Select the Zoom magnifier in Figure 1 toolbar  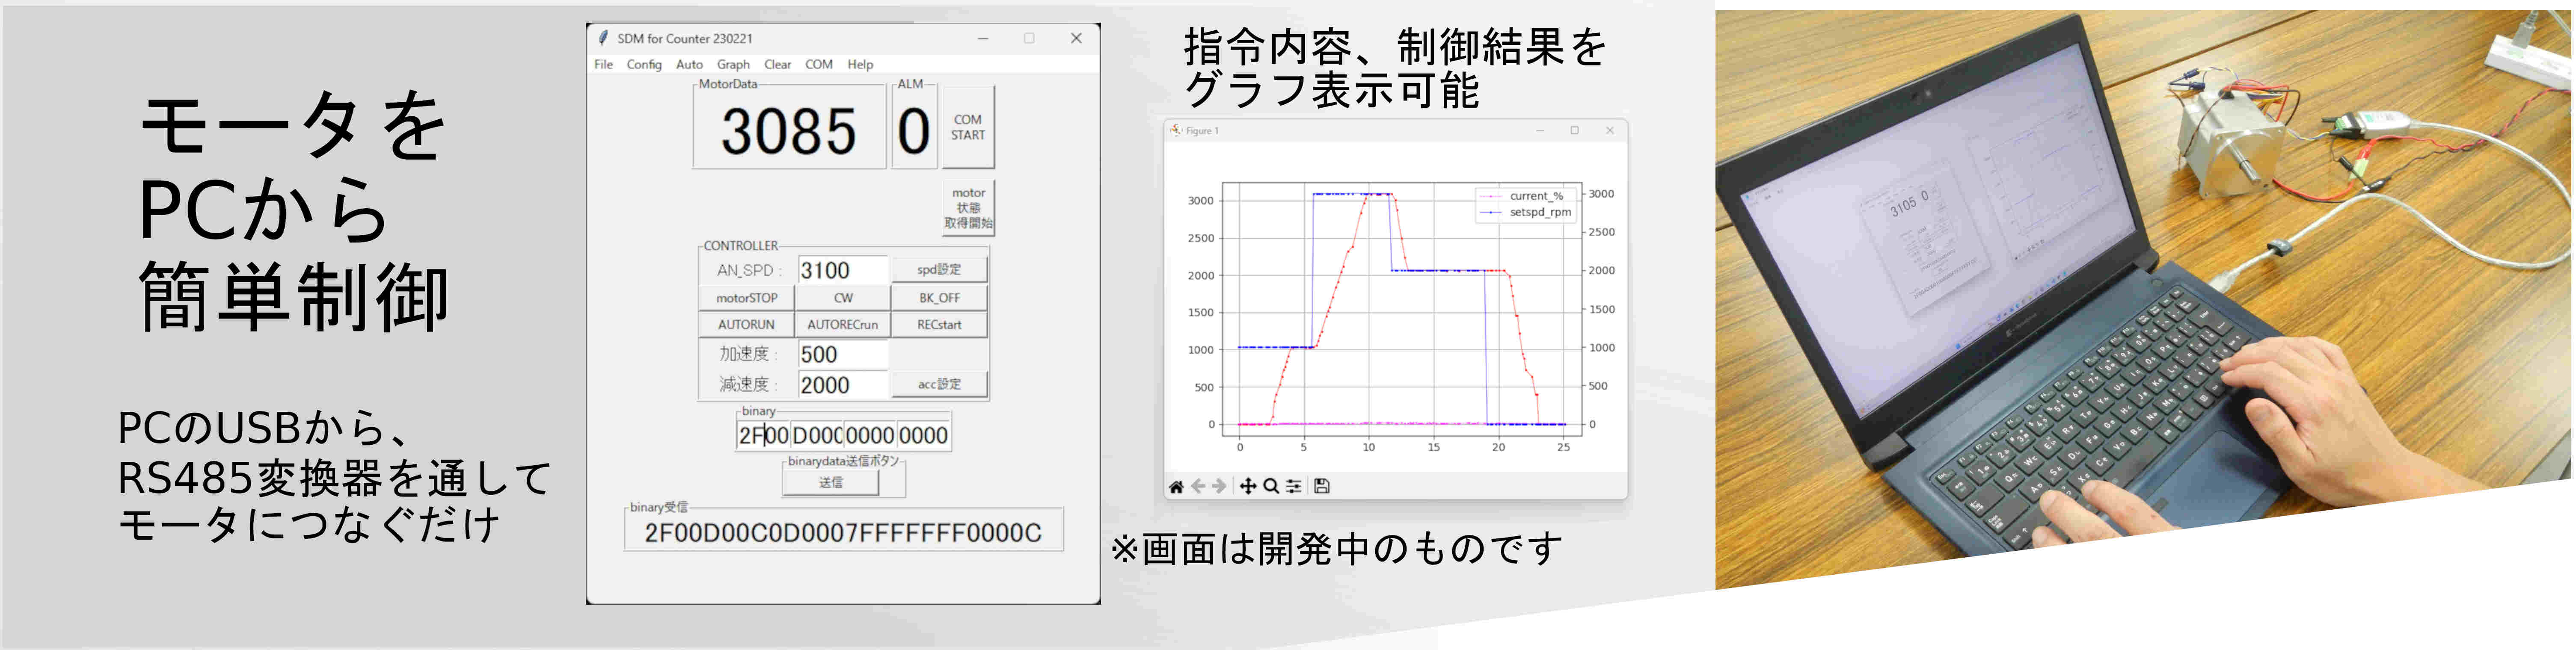(x=1271, y=486)
